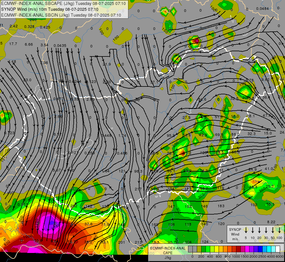Click the 'ECMWF-INDEX-ANAL SBCIN (J/kg)' title line

pos(61,15)
